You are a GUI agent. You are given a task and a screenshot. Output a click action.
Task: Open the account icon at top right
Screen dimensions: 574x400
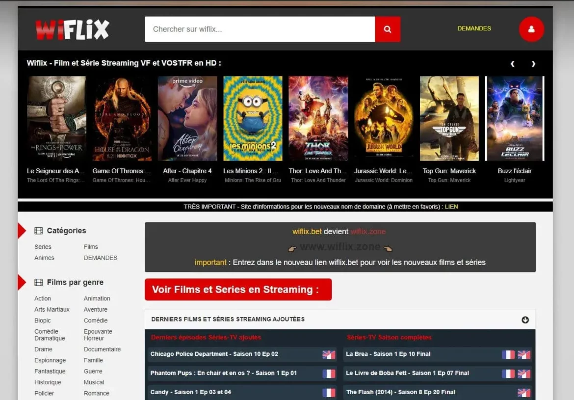pyautogui.click(x=531, y=29)
